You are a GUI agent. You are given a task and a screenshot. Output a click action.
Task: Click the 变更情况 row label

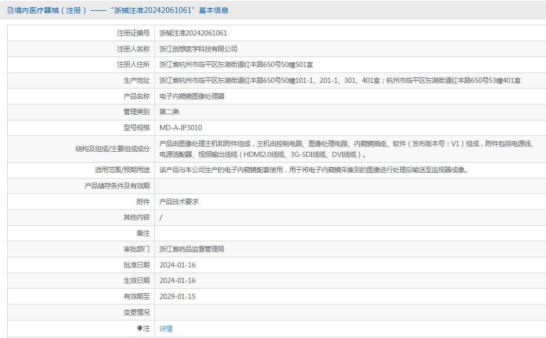click(136, 312)
